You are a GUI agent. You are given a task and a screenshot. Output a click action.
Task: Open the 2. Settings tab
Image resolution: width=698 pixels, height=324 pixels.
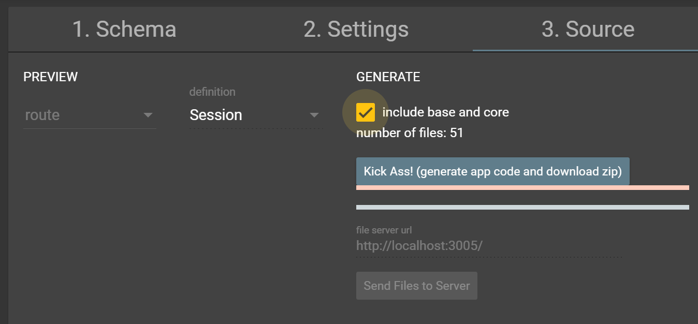[x=356, y=30]
